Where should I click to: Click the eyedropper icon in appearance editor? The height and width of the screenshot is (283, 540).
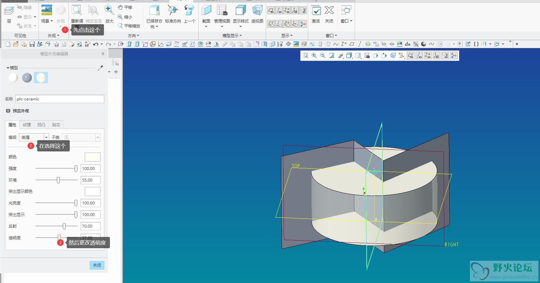coord(100,68)
